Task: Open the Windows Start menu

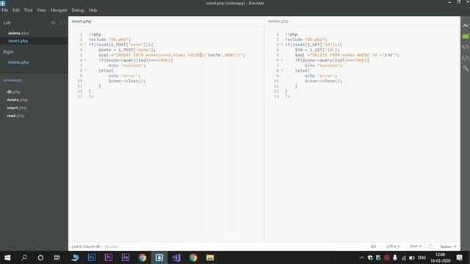Action: (x=7, y=257)
